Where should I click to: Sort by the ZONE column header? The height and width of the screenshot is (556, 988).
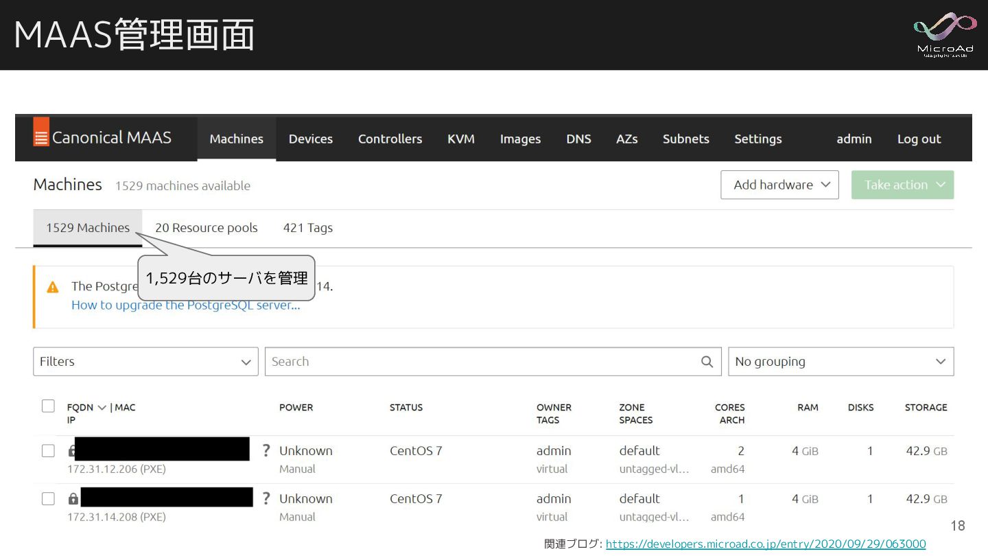(x=632, y=407)
